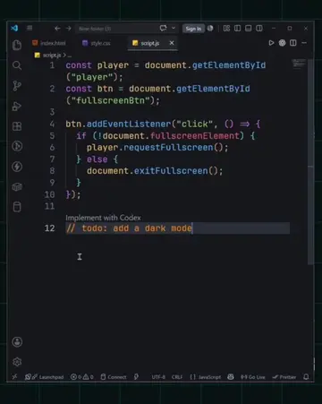This screenshot has width=322, height=404.
Task: Click line number 12 in the gutter
Action: click(49, 228)
